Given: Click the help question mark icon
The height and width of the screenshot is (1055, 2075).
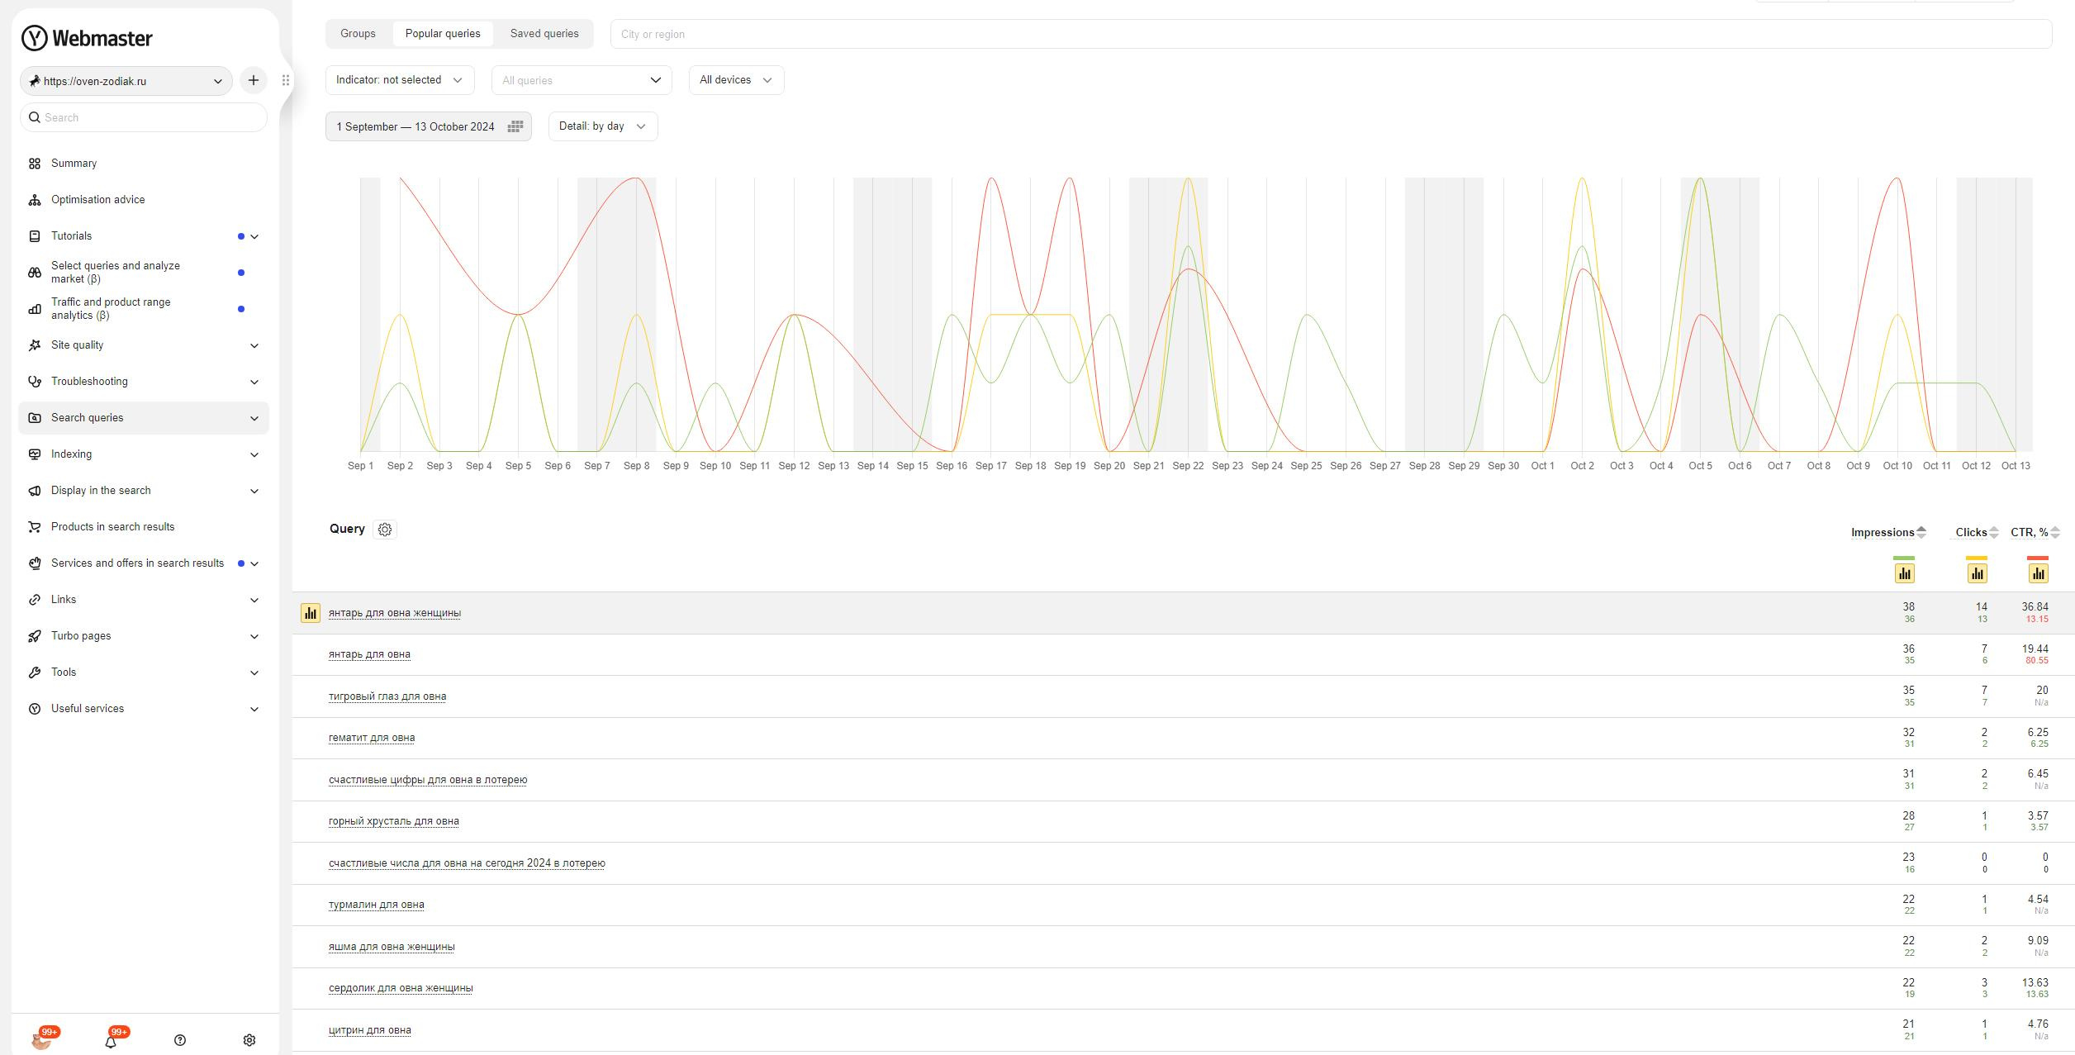Looking at the screenshot, I should [x=180, y=1040].
